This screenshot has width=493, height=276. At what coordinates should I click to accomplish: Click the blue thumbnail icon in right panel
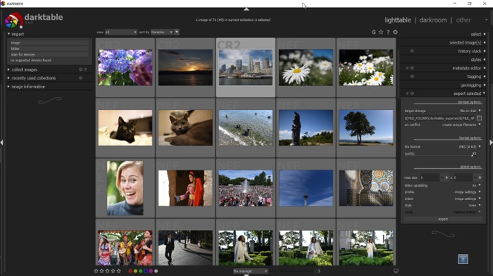[x=463, y=259]
